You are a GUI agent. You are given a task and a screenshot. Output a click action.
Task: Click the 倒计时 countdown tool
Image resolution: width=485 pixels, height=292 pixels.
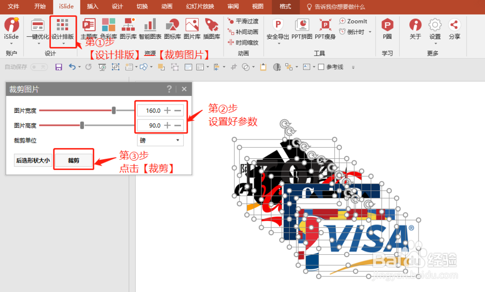coord(352,32)
